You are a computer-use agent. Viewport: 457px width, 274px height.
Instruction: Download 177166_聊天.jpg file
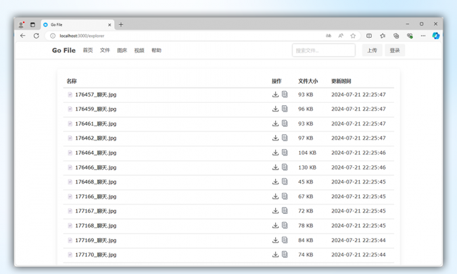coord(275,196)
